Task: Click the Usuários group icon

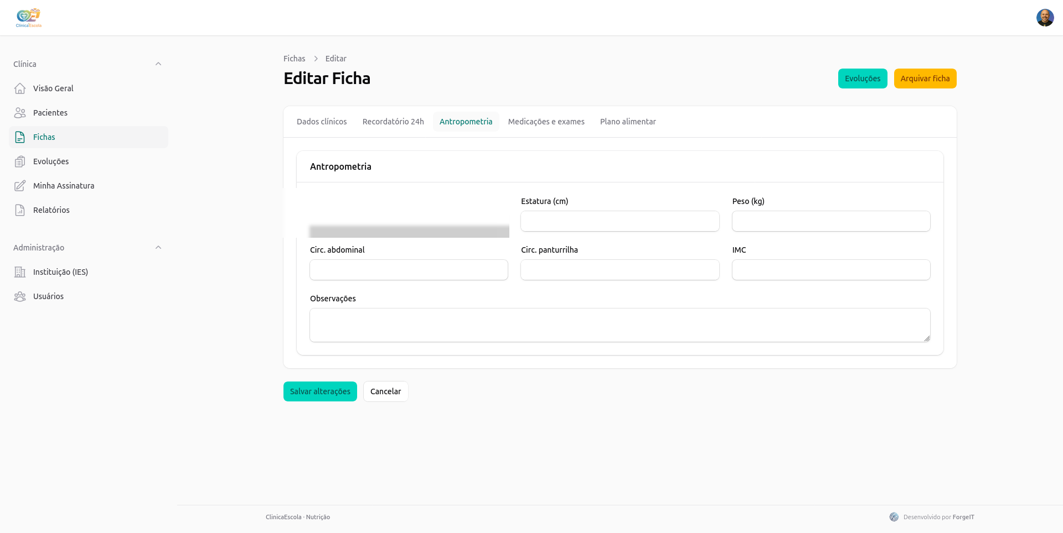Action: [20, 296]
